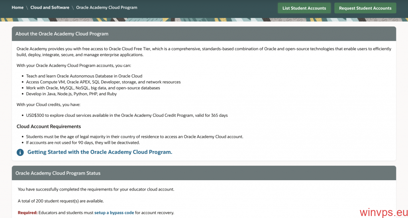Select the Develop in Java, Node.js bullet
The height and width of the screenshot is (218, 408).
(x=71, y=94)
